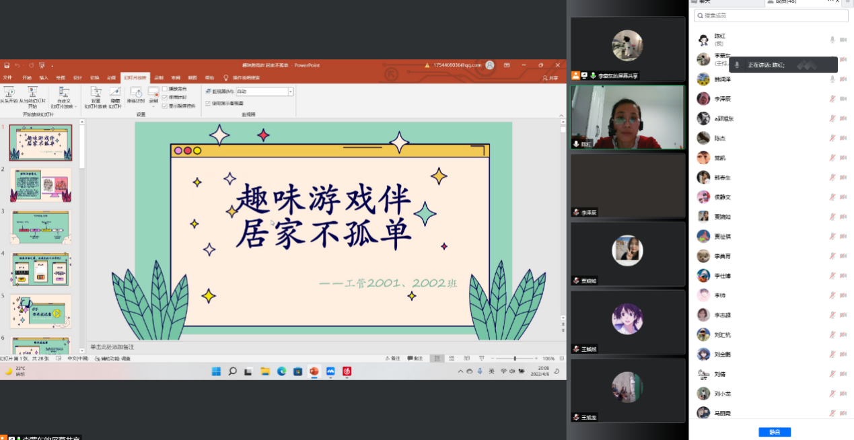Click Hide Slide (隐藏幻灯片) icon
This screenshot has height=440, width=854.
click(115, 94)
